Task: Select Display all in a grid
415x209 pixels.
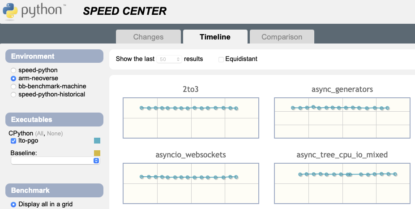Action: pos(13,205)
